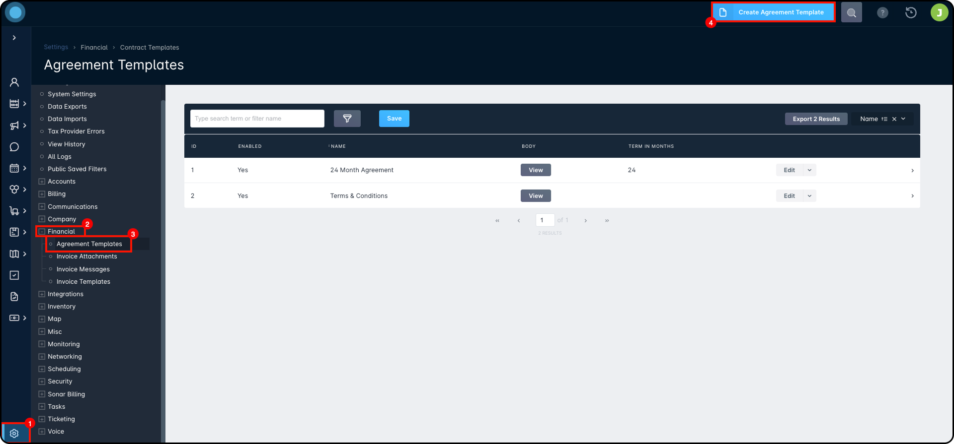Select Invoice Messages in settings tree
This screenshot has height=444, width=954.
(83, 269)
